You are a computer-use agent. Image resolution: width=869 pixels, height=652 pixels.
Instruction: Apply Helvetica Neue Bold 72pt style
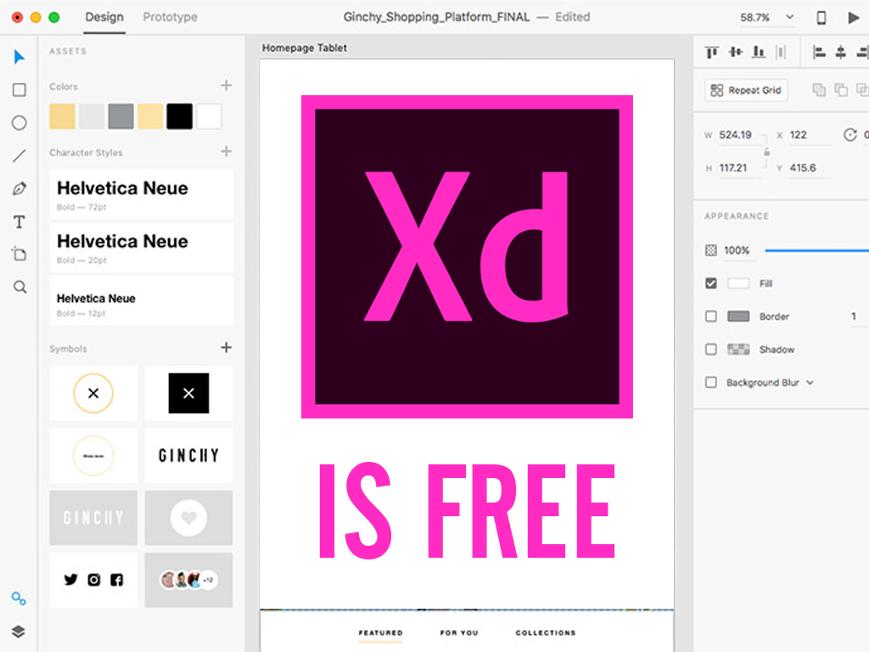point(142,194)
